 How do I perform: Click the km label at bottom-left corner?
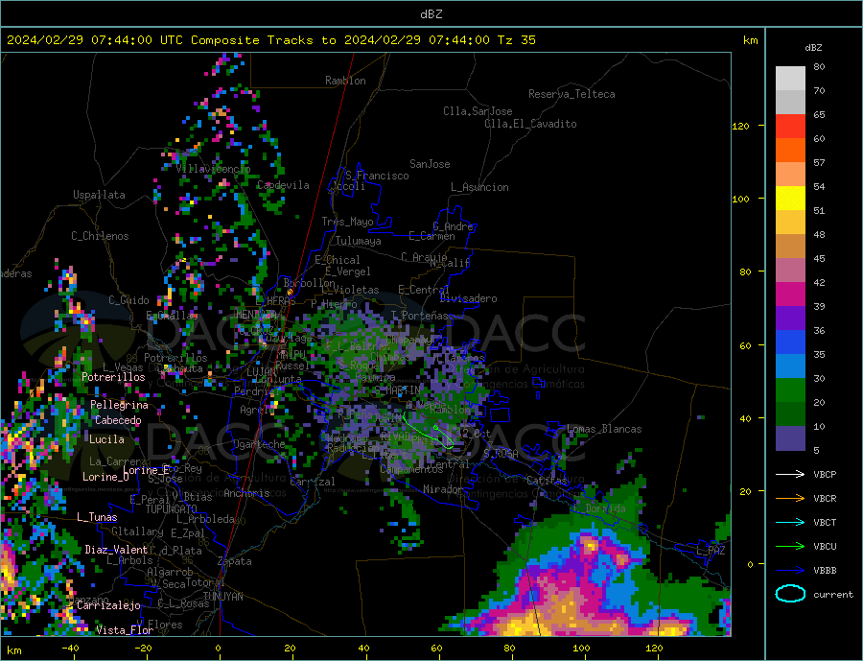pos(14,650)
